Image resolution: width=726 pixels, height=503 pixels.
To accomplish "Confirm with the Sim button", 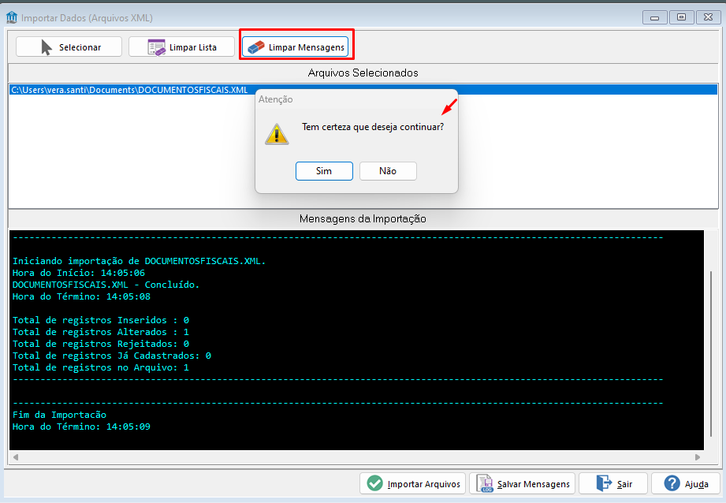I will [x=324, y=171].
